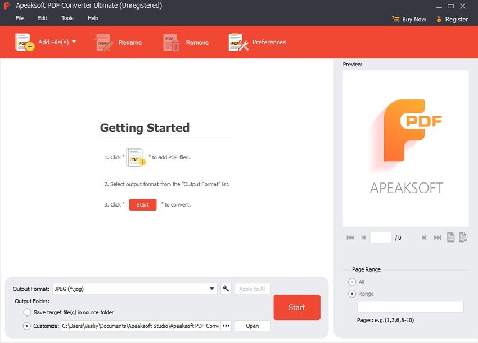
Task: Select the Range radio button
Action: tap(352, 294)
